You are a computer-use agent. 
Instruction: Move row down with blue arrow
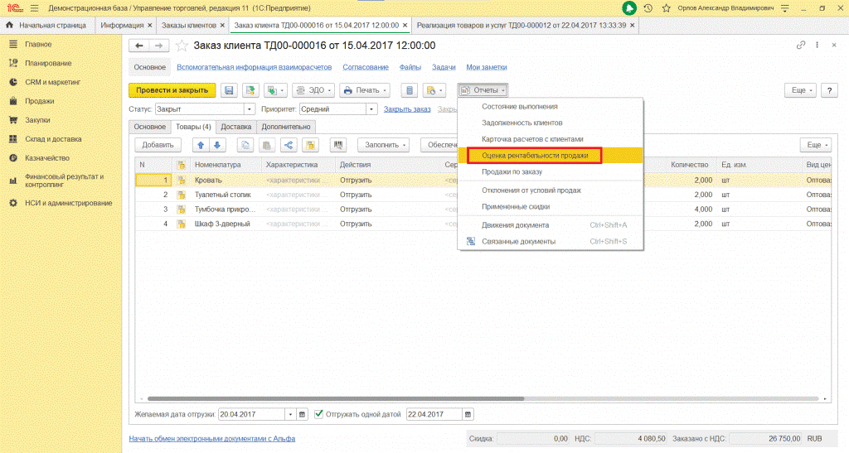point(217,145)
